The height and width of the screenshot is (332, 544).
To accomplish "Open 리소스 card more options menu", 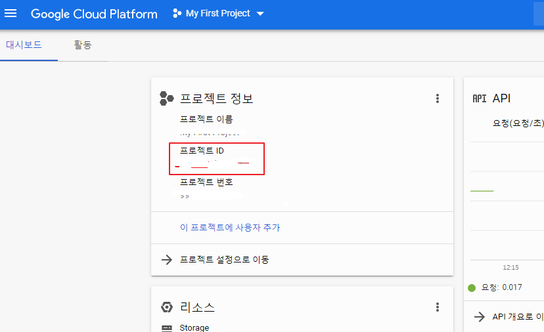I will 438,307.
